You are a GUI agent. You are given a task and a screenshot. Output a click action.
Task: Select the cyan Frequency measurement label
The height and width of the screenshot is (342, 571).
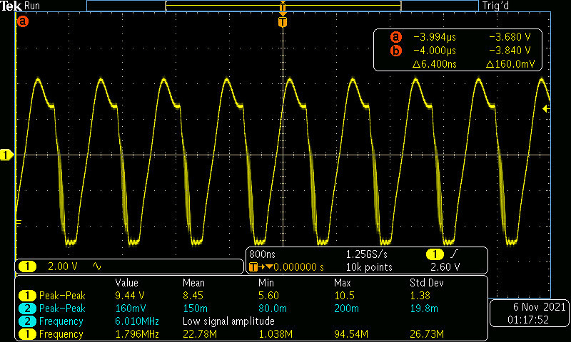pyautogui.click(x=61, y=321)
